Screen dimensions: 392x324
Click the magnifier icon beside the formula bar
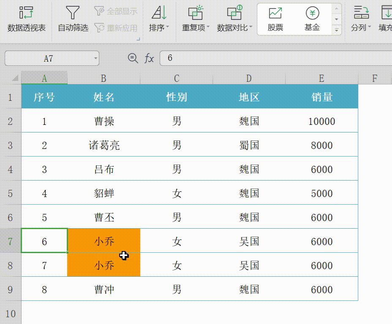pyautogui.click(x=132, y=59)
